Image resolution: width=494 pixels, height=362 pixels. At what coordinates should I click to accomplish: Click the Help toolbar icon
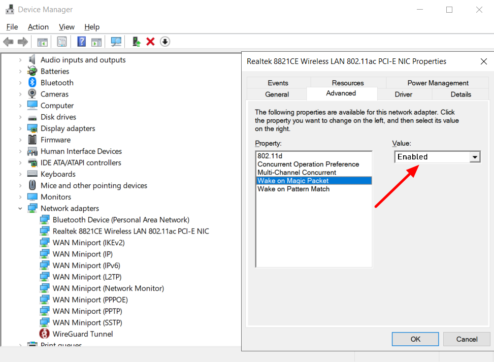[x=81, y=42]
